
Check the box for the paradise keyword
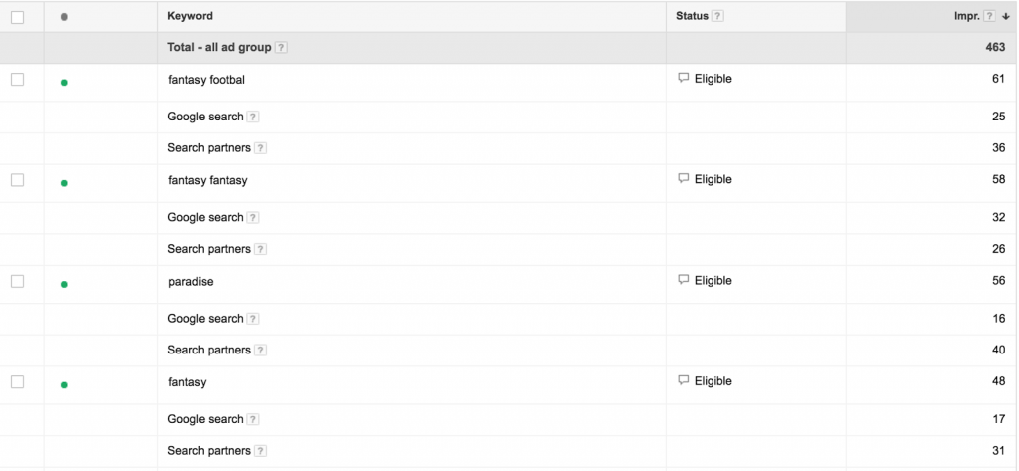[x=17, y=281]
